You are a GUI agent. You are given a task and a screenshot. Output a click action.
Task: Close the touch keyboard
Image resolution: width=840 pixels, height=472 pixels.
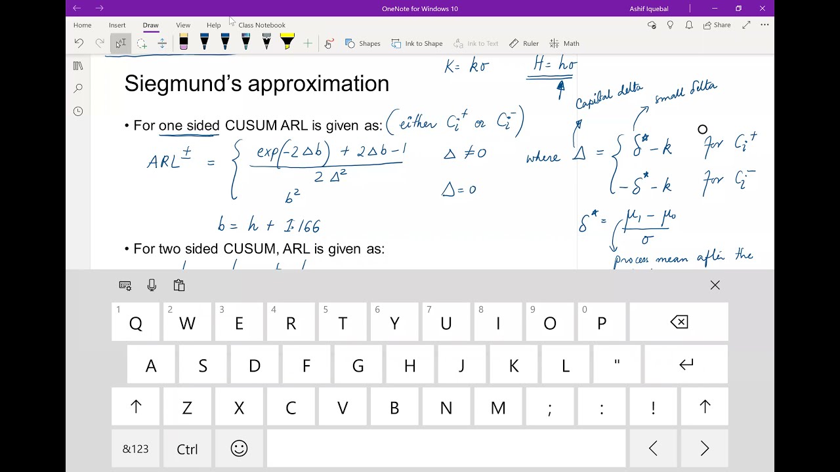715,285
